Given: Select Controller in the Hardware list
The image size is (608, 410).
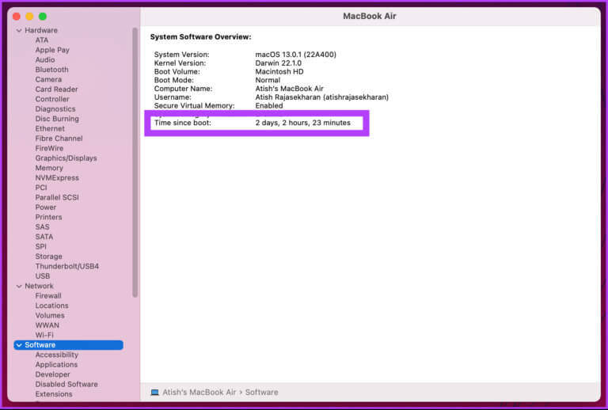Looking at the screenshot, I should 52,99.
